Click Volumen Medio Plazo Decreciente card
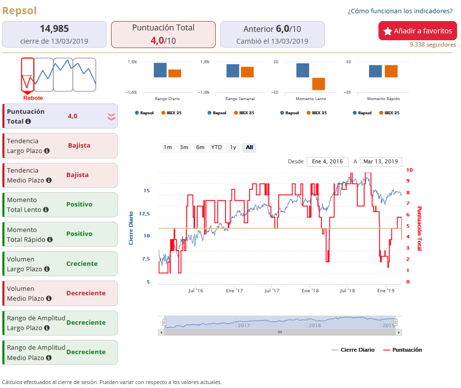The height and width of the screenshot is (388, 461). tap(60, 293)
